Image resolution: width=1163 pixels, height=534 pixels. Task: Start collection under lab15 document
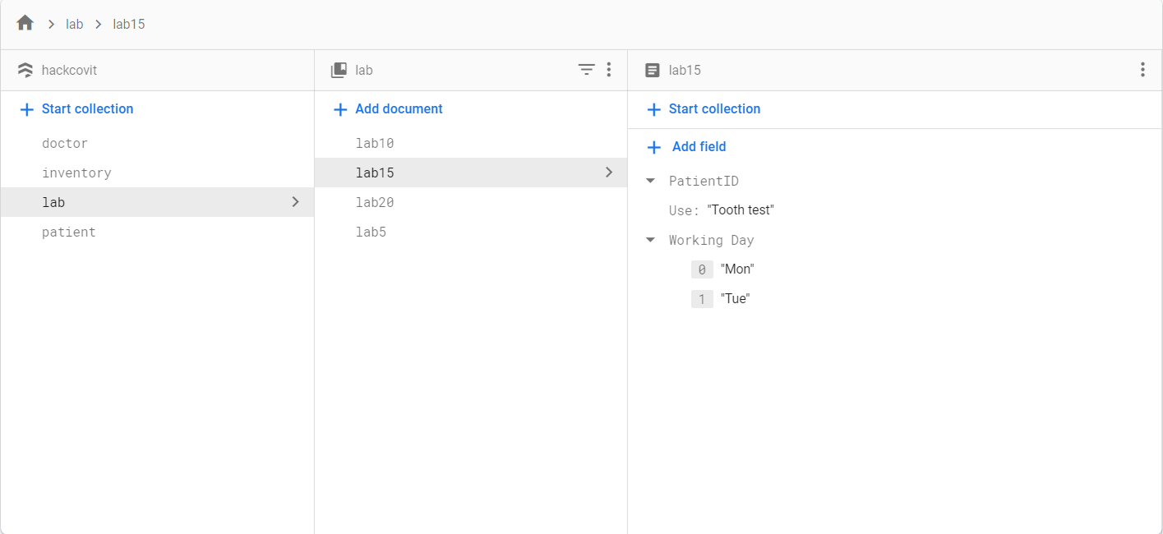click(x=714, y=109)
